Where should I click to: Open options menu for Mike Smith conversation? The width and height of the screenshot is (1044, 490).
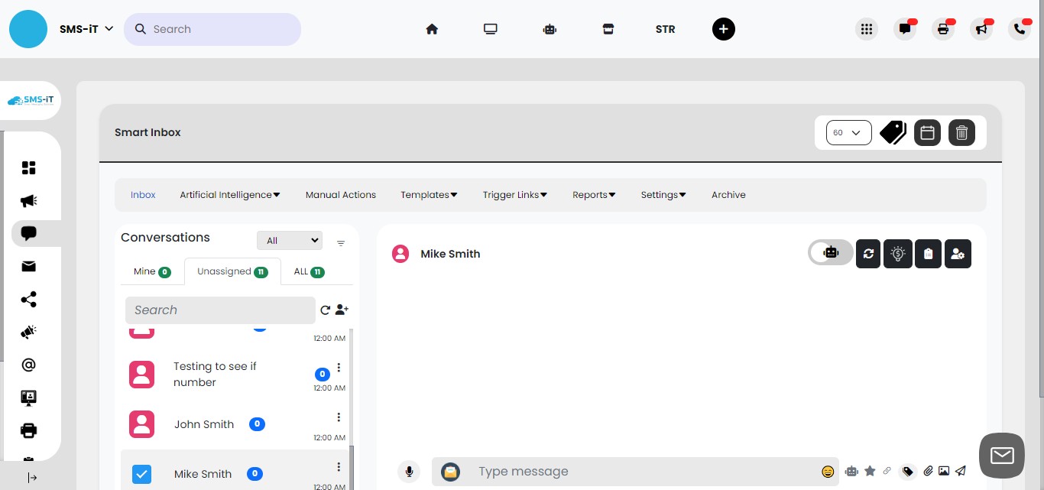339,467
